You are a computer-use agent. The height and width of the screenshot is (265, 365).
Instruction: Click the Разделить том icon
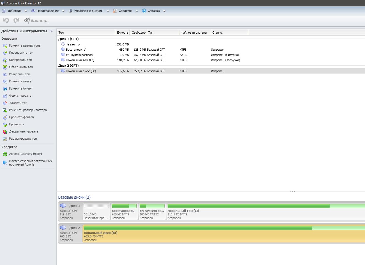click(5, 74)
